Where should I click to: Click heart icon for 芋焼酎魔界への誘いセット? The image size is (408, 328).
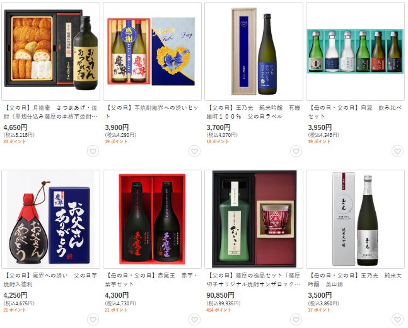click(x=194, y=151)
